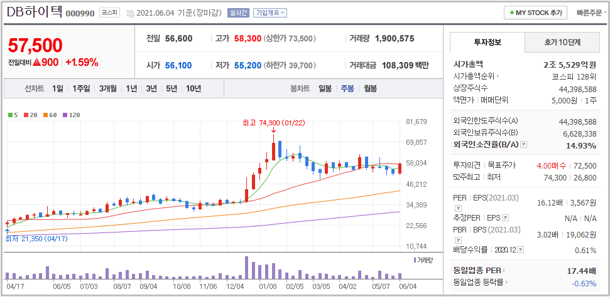Switch to the 투자정보 tab

click(x=487, y=43)
